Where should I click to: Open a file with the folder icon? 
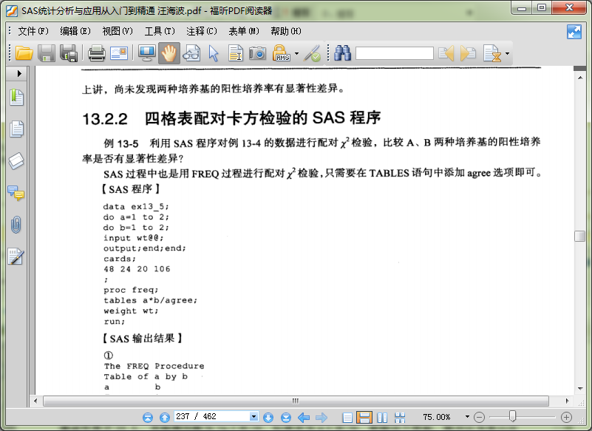coord(24,53)
